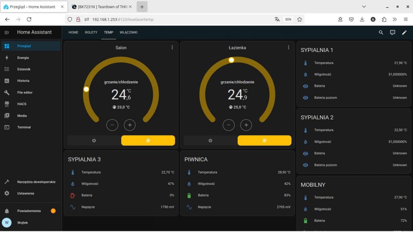The width and height of the screenshot is (413, 232).
Task: Reload the current browser page
Action: (x=29, y=19)
